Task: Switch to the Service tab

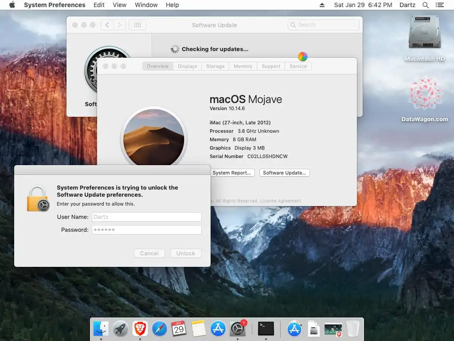Action: click(x=298, y=66)
